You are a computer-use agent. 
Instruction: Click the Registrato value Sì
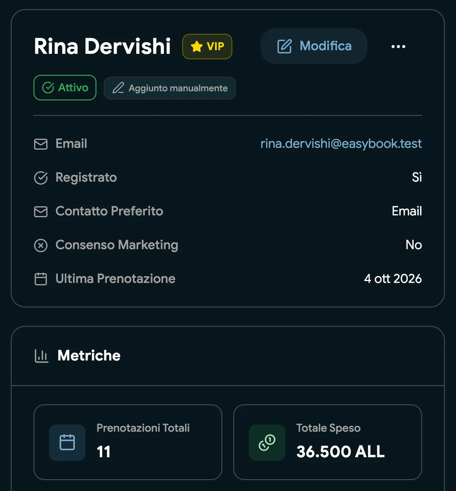417,177
